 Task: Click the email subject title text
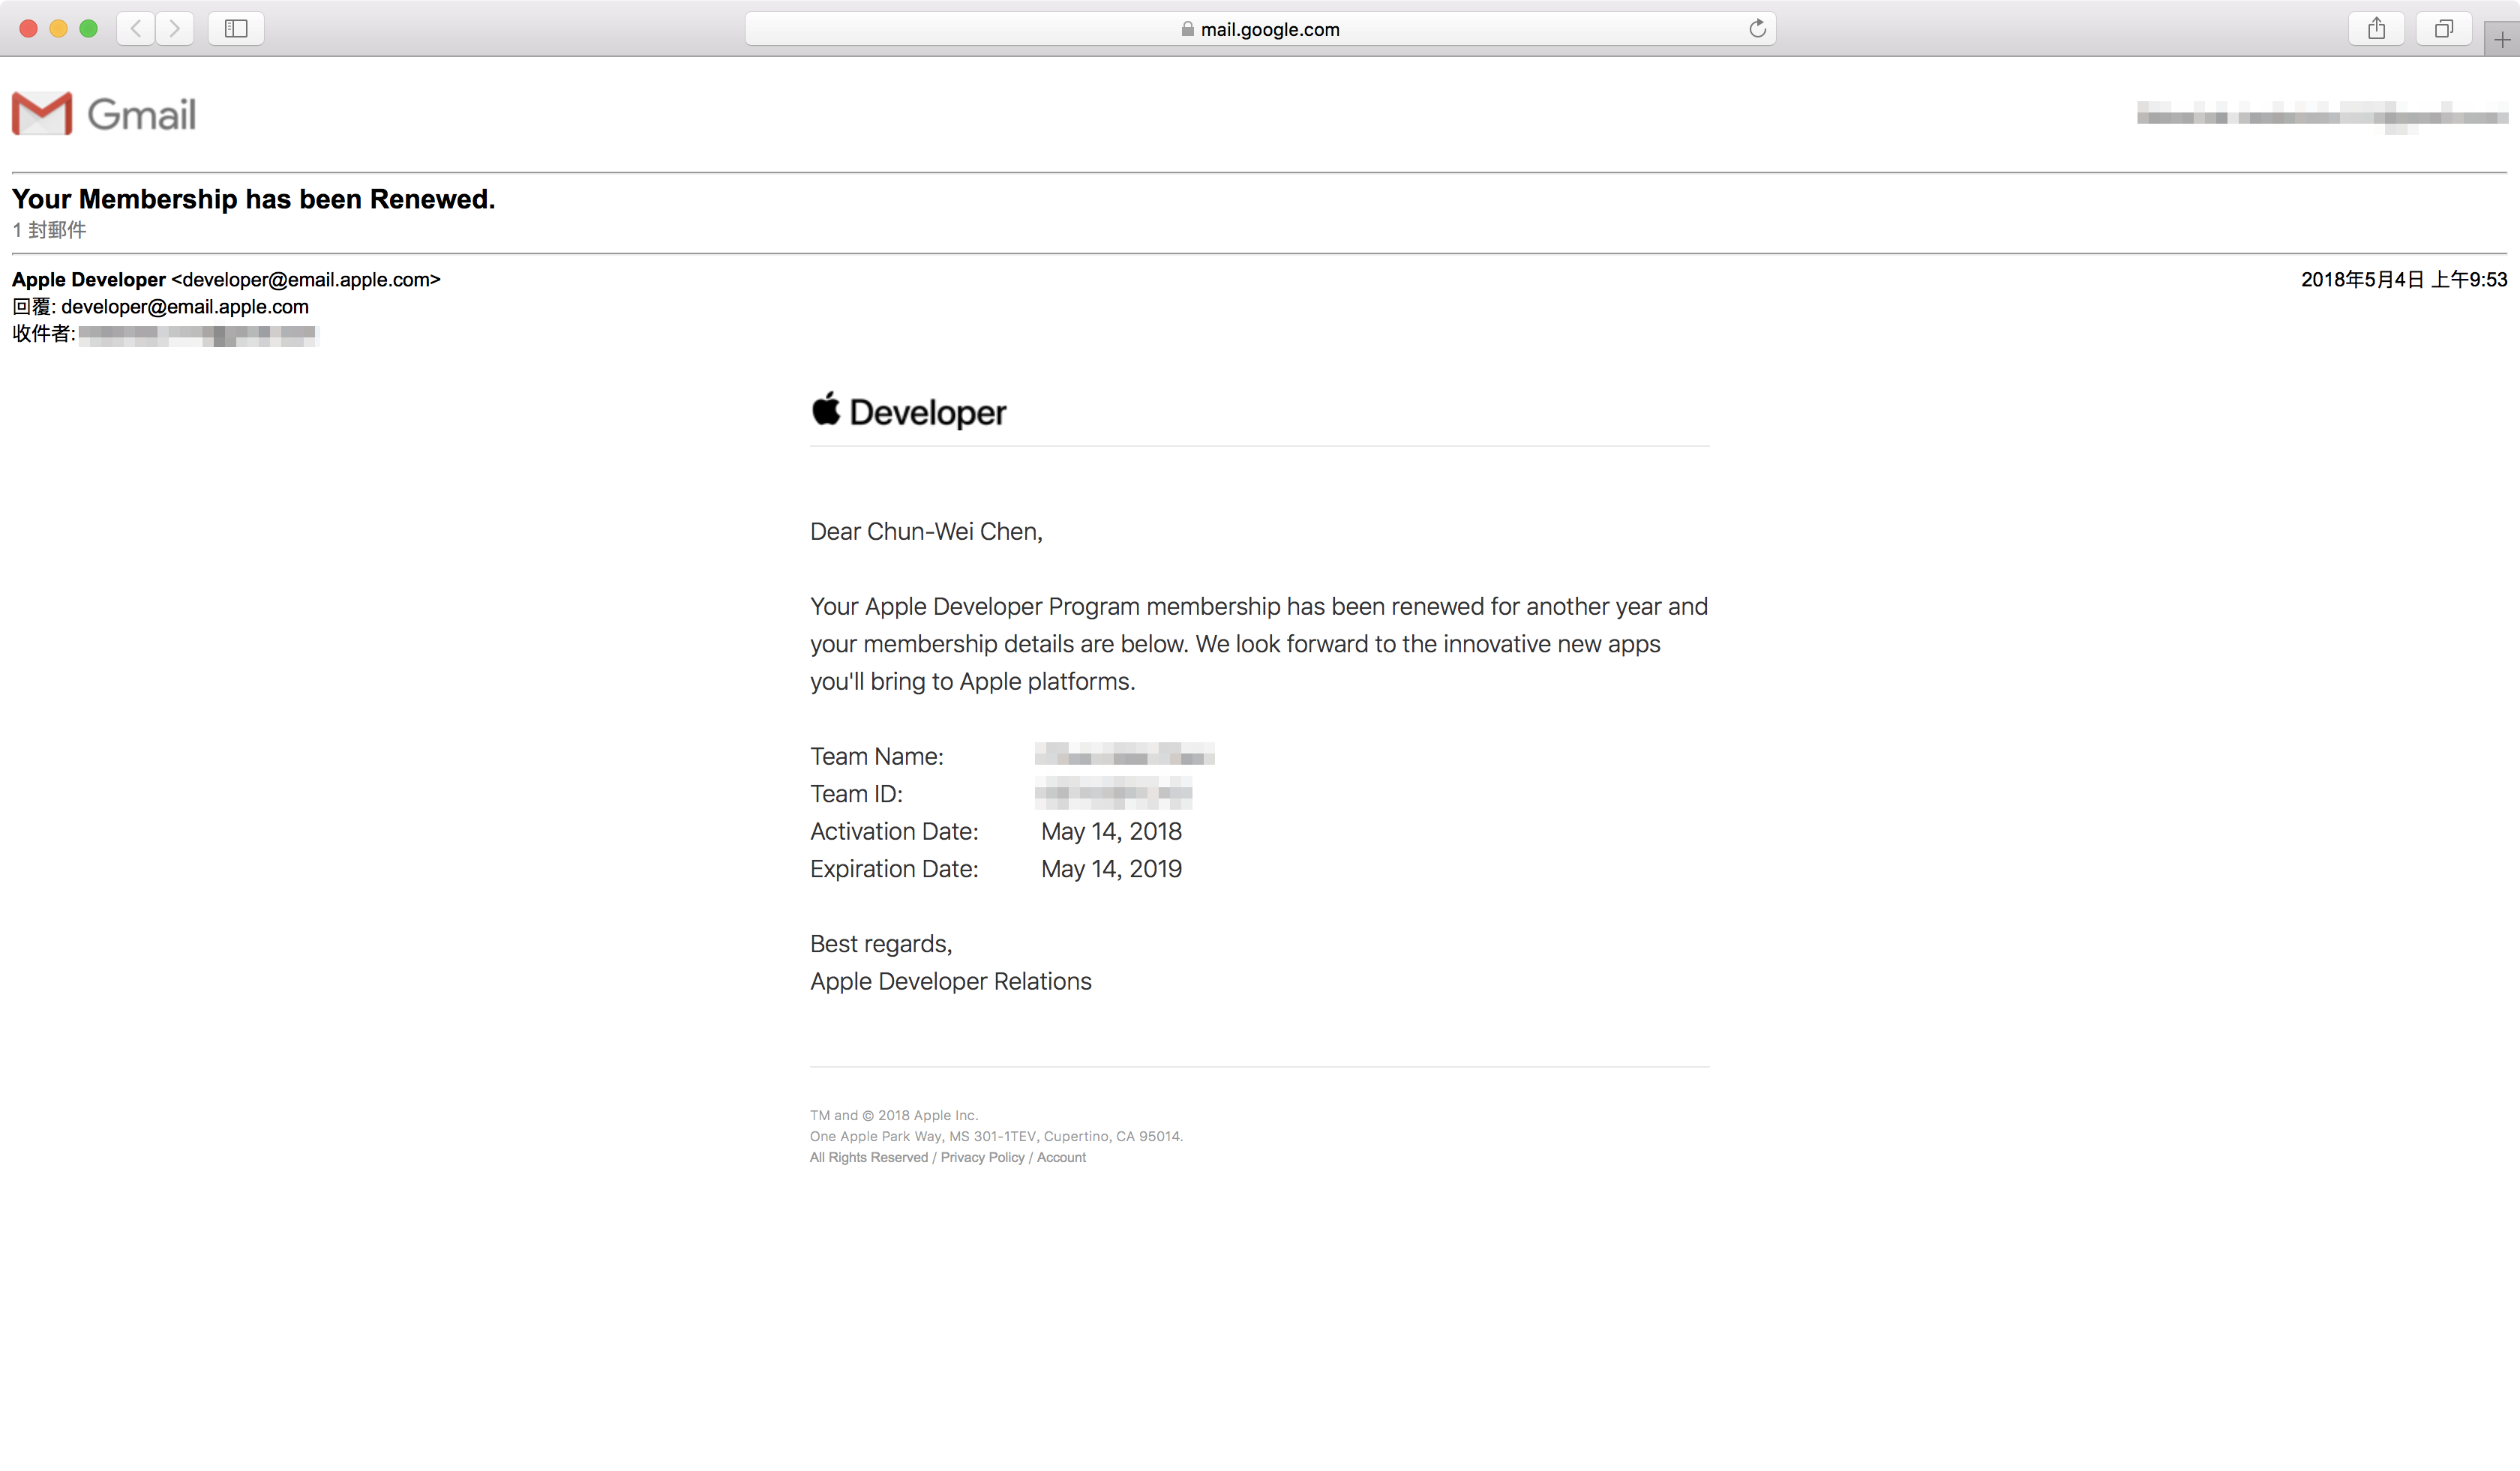tap(253, 199)
